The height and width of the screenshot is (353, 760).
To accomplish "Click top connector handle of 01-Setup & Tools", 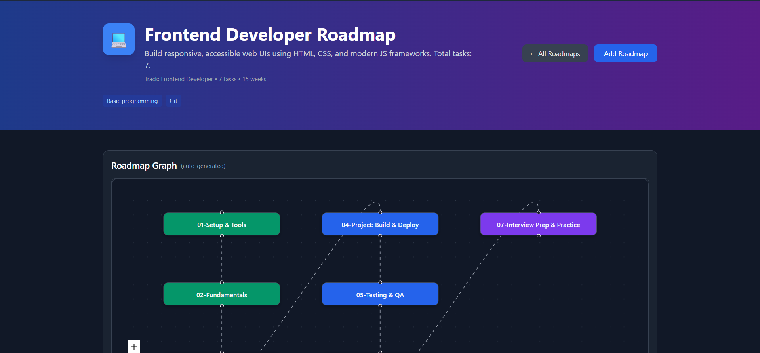I will (x=222, y=213).
